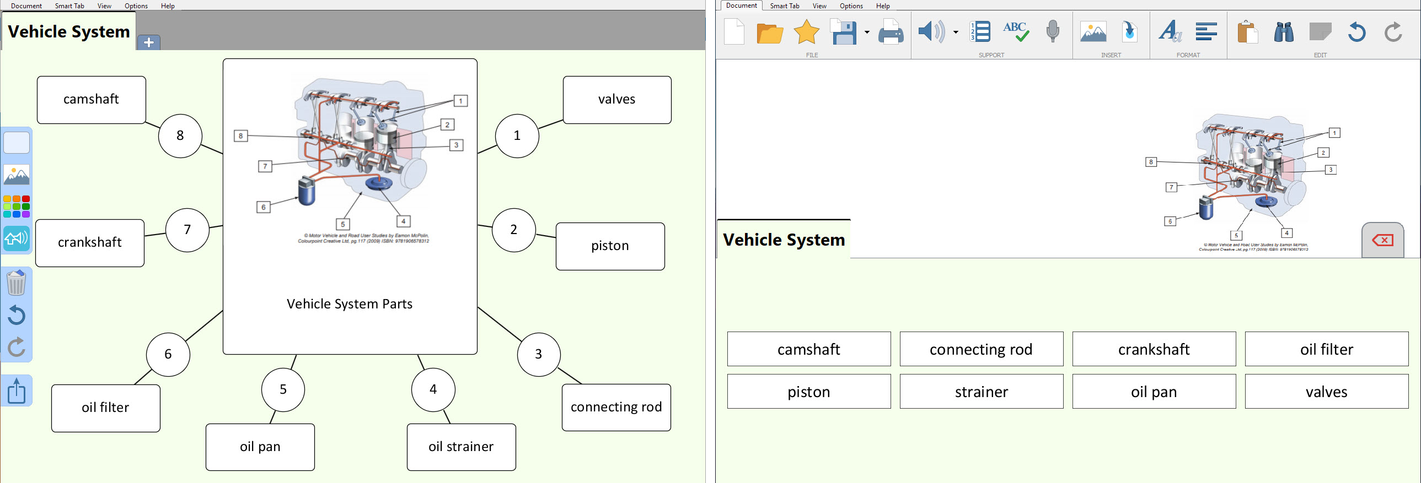Click the gold star favorites icon

806,32
